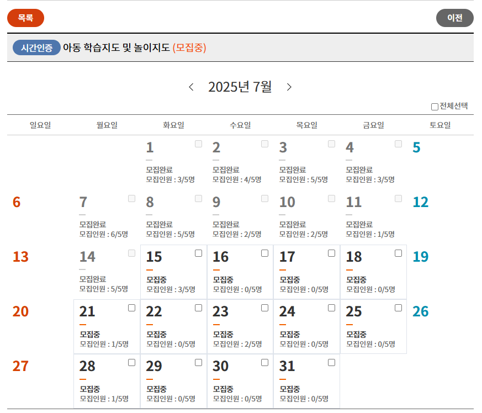Click Sunday date 27
Image resolution: width=482 pixels, height=413 pixels.
click(x=20, y=366)
